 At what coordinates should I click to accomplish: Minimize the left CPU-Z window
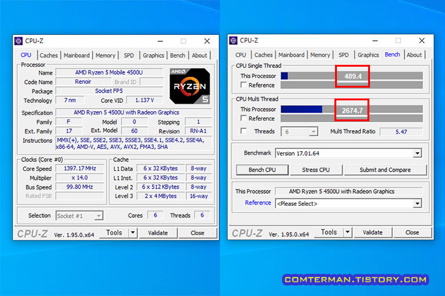point(160,41)
